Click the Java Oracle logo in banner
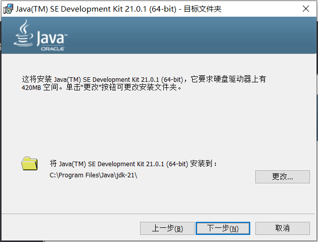The height and width of the screenshot is (242, 318). coord(40,35)
